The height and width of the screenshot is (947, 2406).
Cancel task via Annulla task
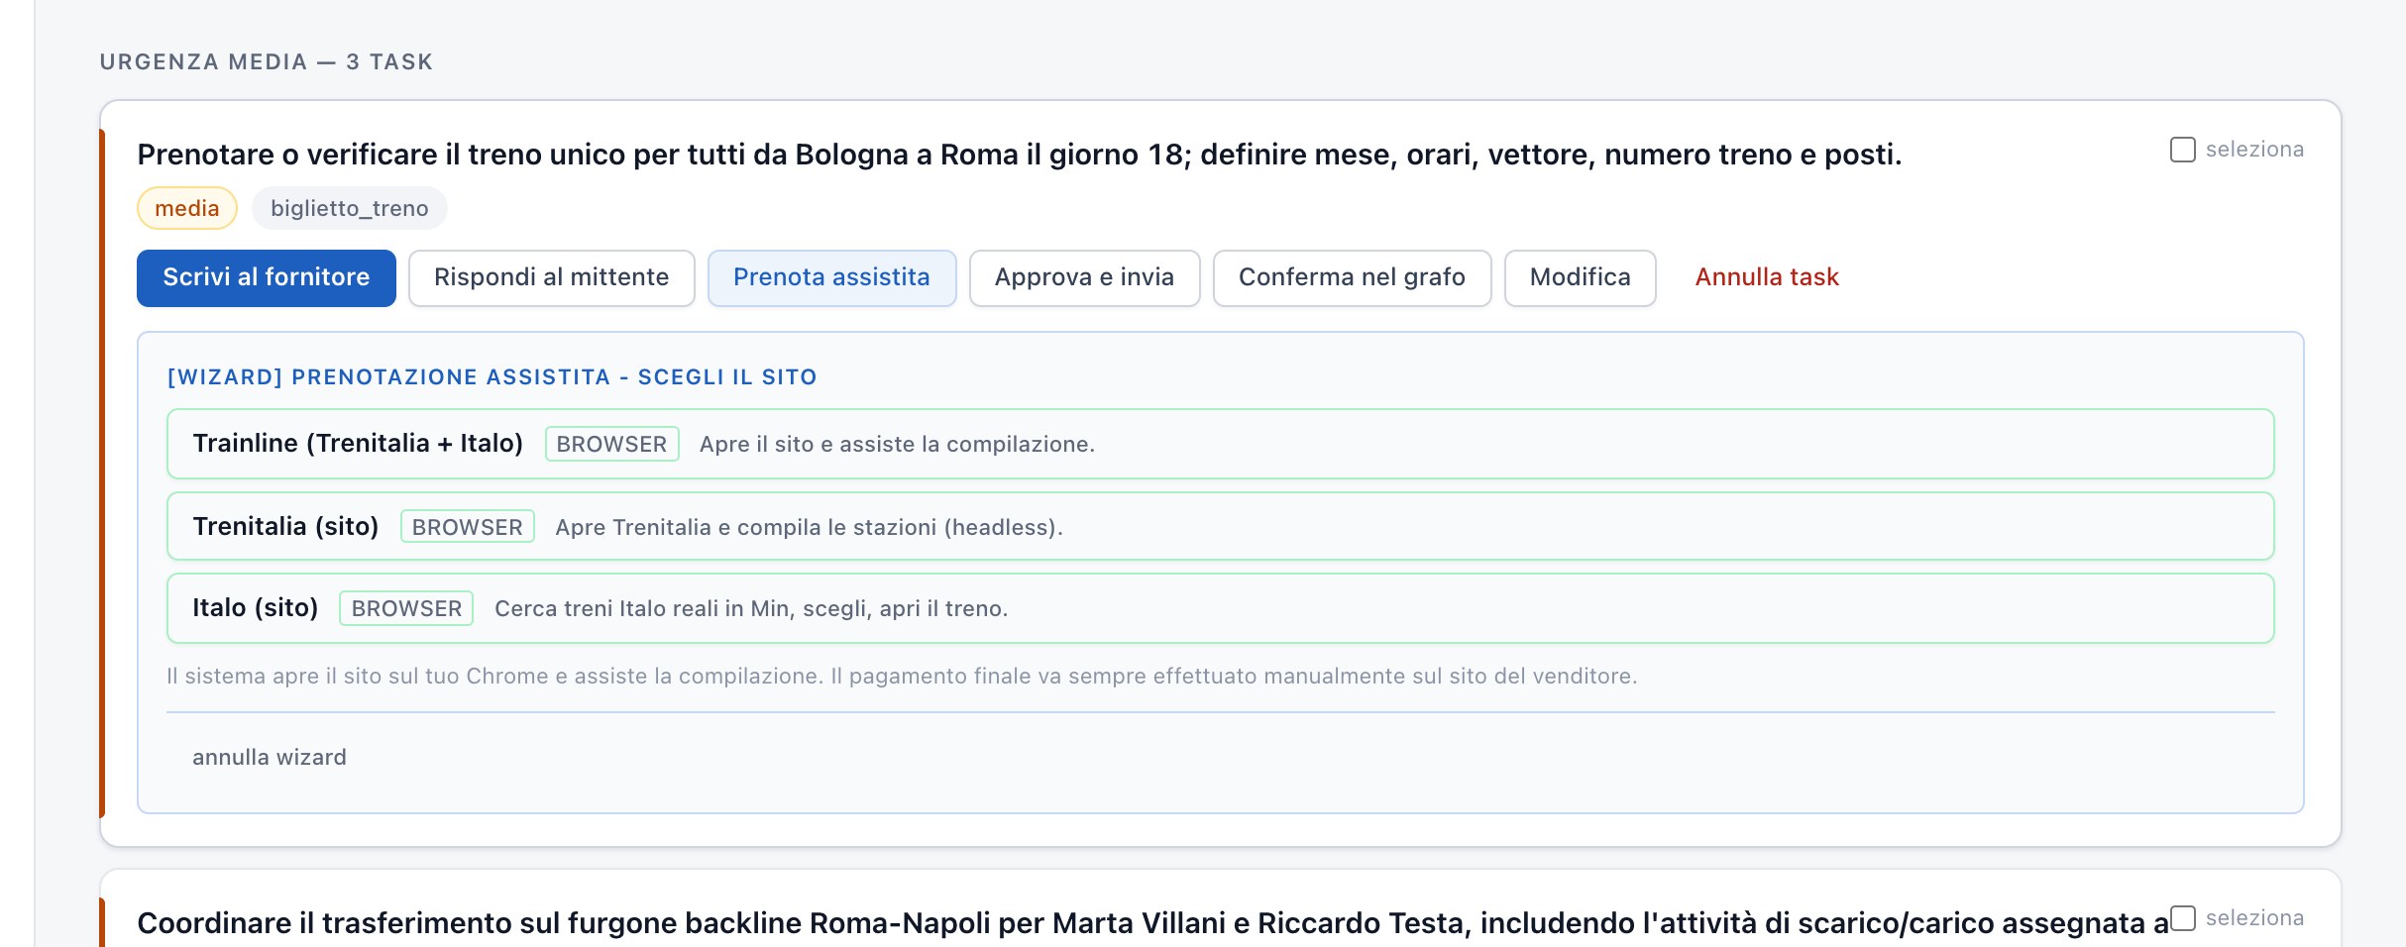point(1767,277)
